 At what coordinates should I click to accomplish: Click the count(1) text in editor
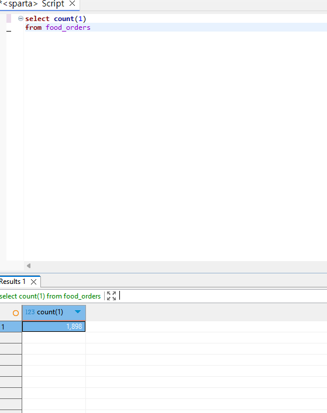pos(70,19)
